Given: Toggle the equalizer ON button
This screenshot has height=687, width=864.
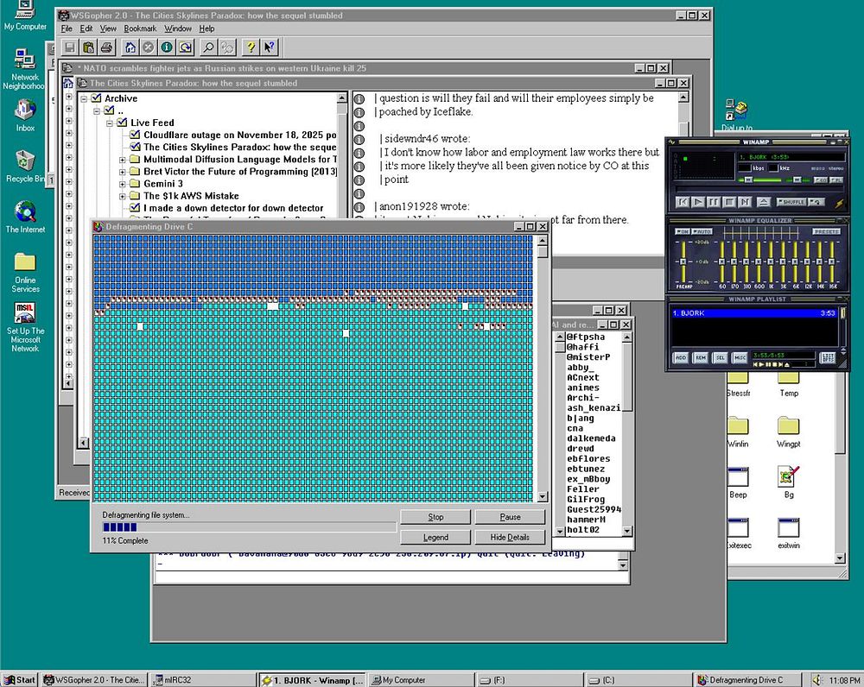Looking at the screenshot, I should click(683, 231).
